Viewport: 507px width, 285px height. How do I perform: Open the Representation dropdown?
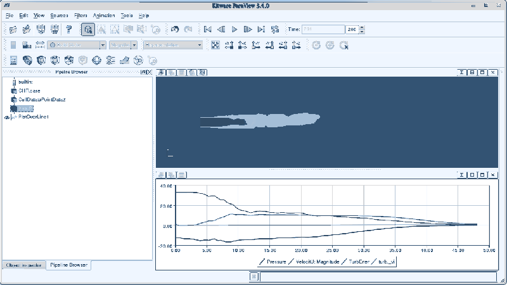click(x=173, y=45)
